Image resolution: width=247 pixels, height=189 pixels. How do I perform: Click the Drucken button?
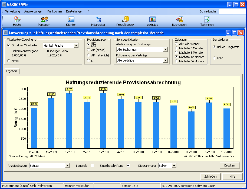[x=230, y=165]
